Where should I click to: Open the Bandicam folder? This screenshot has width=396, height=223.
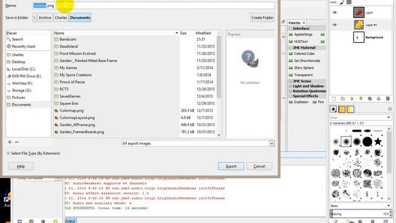pyautogui.click(x=67, y=39)
